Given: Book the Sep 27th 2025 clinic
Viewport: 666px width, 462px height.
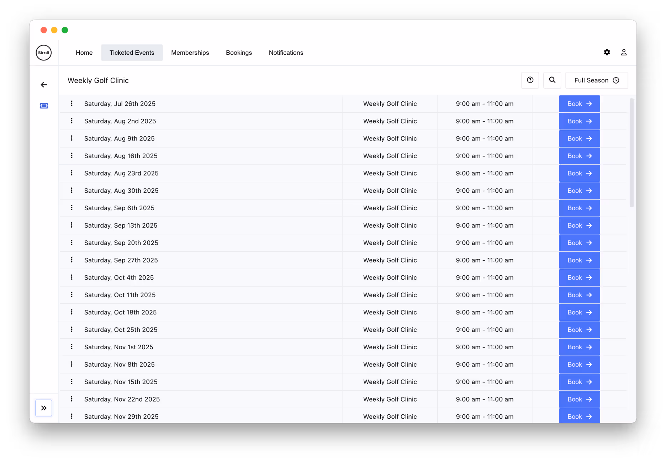Looking at the screenshot, I should (x=579, y=260).
